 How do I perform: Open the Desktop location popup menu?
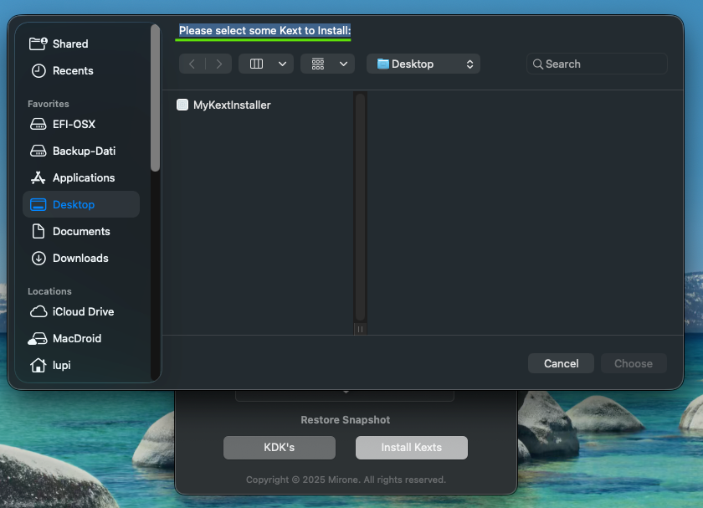(x=423, y=64)
